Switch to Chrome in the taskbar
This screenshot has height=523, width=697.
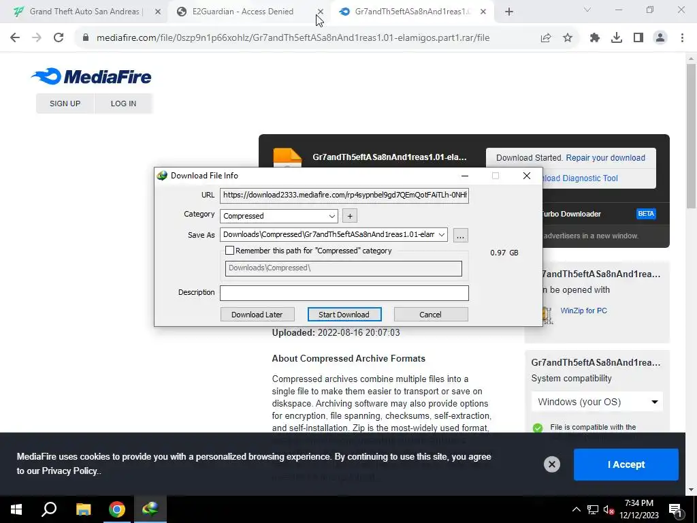[117, 509]
